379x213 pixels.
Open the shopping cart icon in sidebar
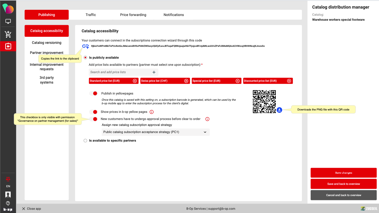pyautogui.click(x=8, y=34)
